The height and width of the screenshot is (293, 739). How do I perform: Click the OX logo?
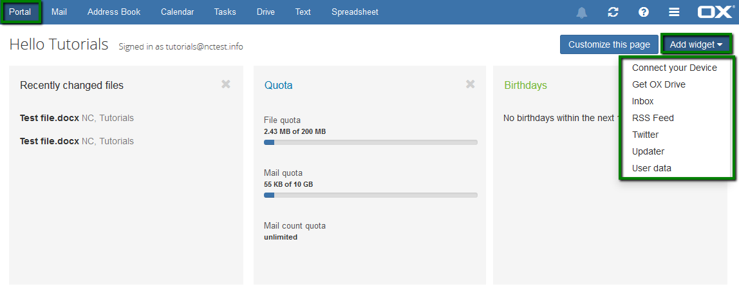(716, 12)
